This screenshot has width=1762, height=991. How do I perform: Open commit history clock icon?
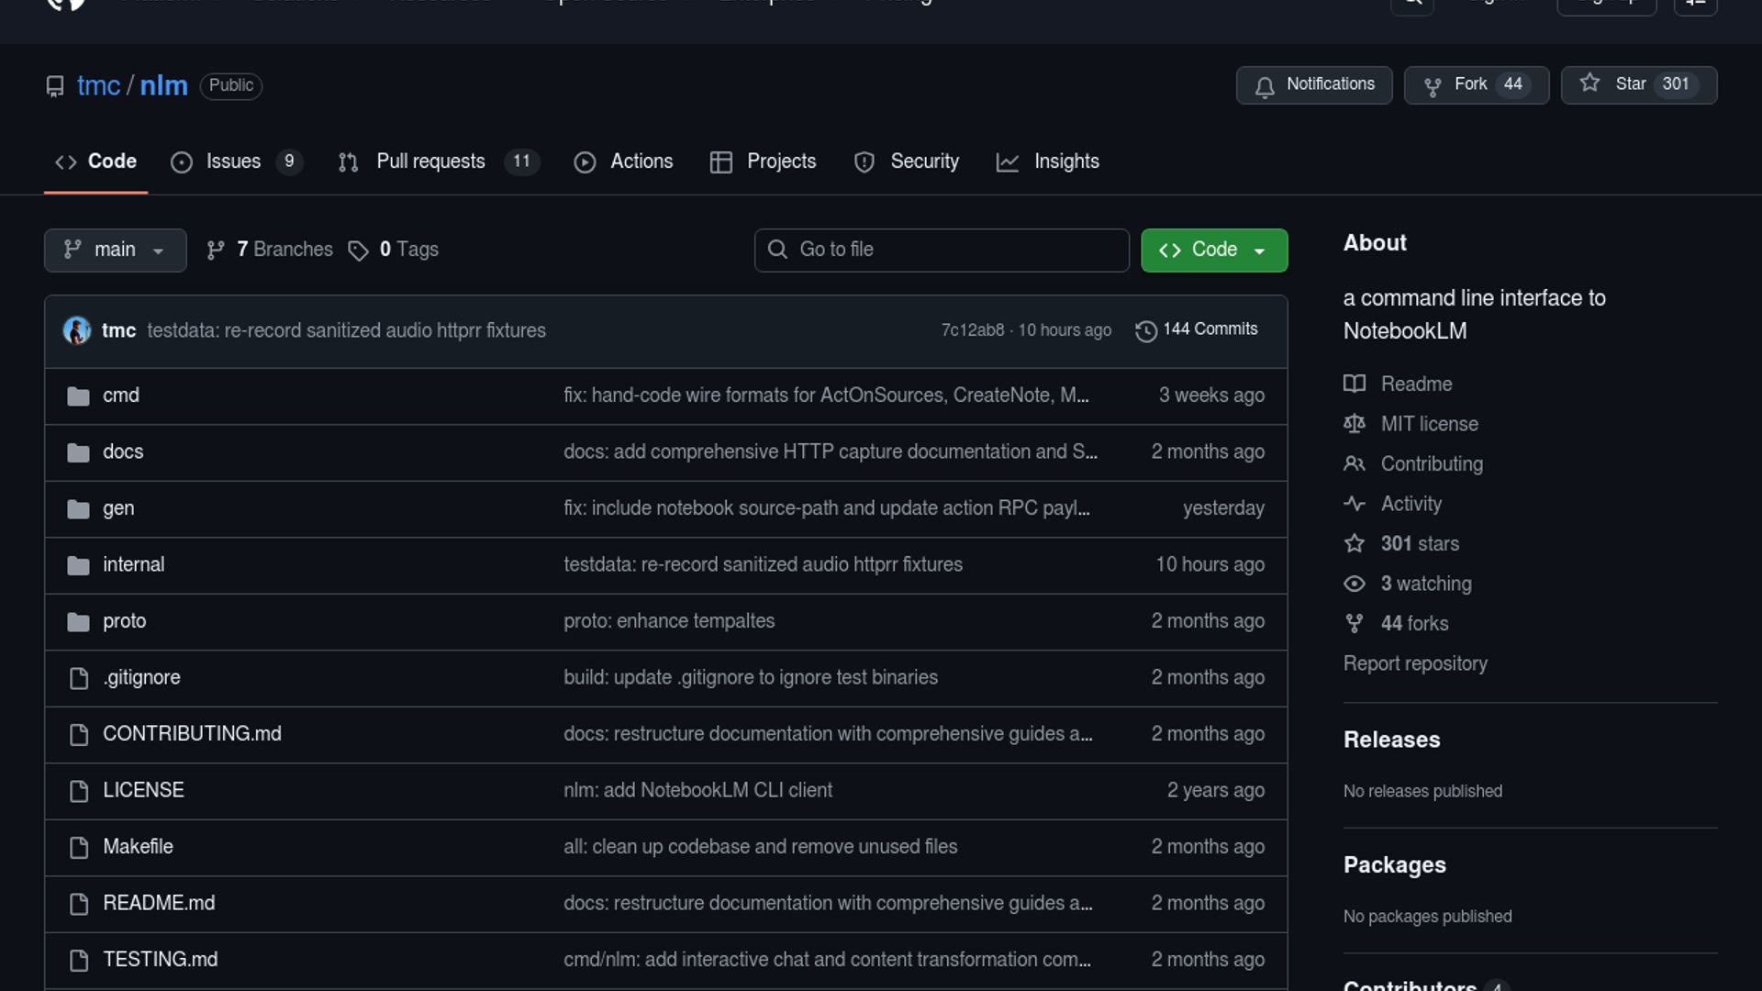[1145, 330]
